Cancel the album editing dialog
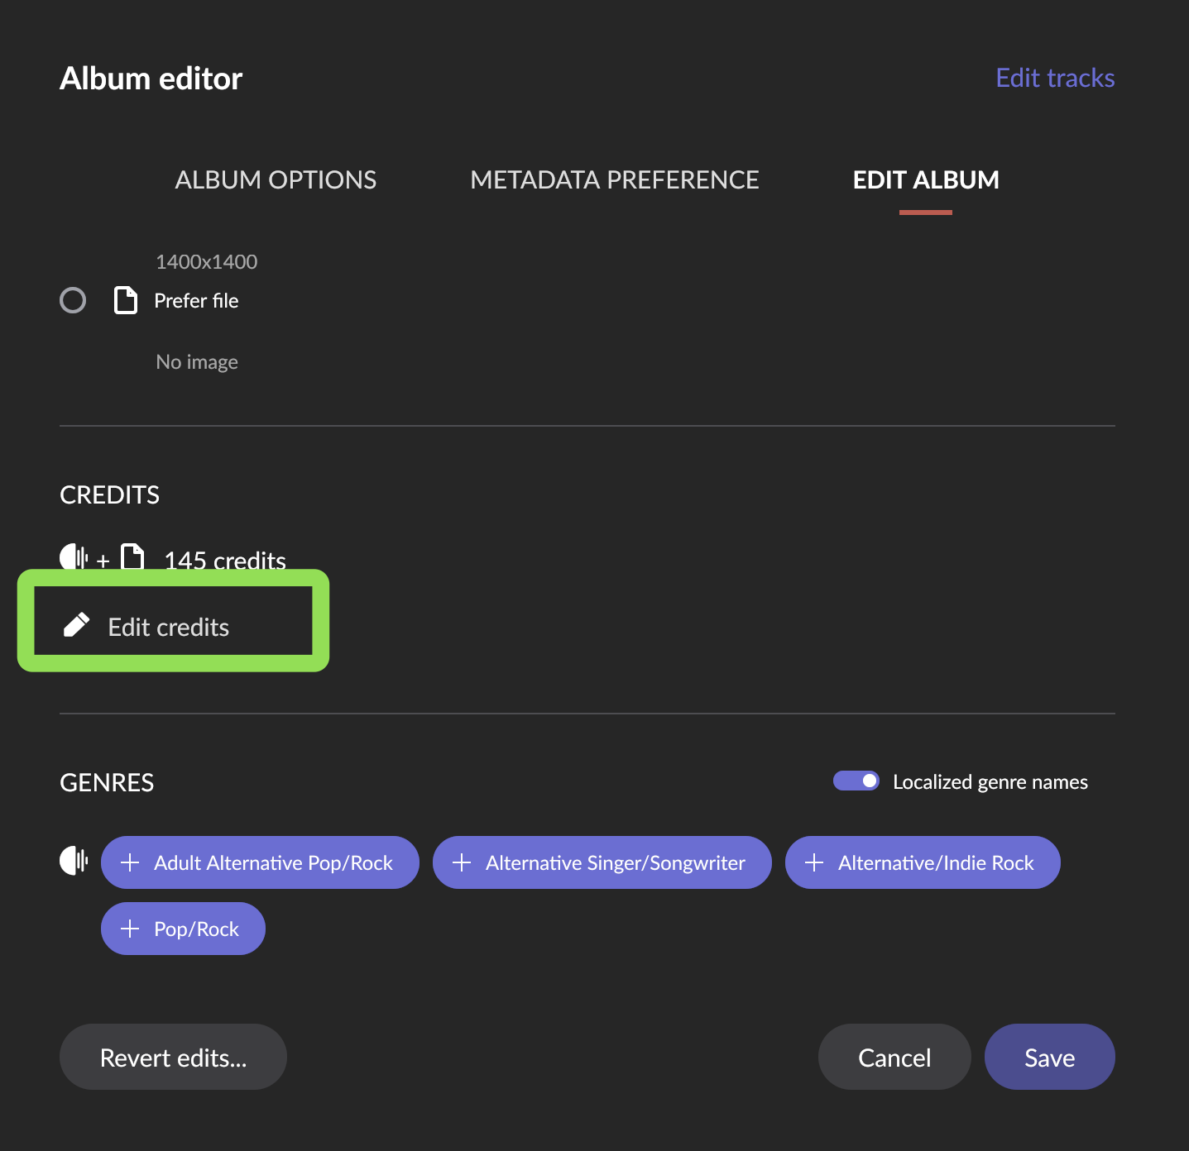The height and width of the screenshot is (1151, 1189). pos(894,1057)
